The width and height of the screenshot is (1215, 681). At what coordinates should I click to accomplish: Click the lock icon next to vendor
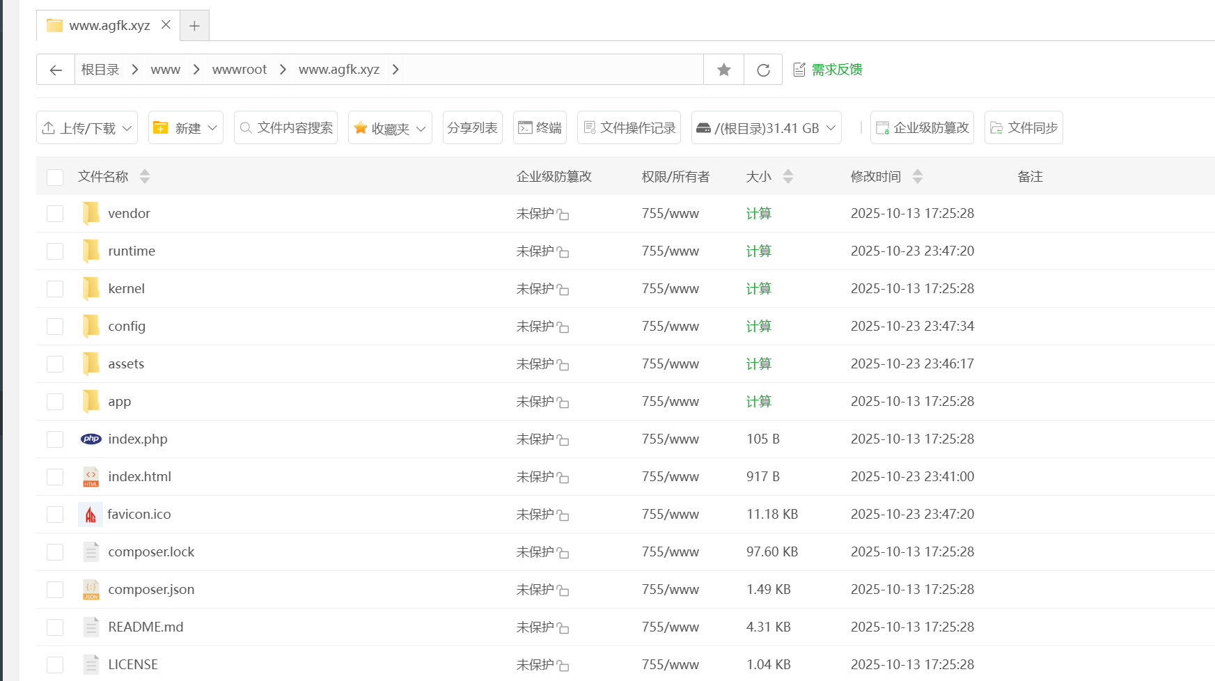(x=563, y=214)
